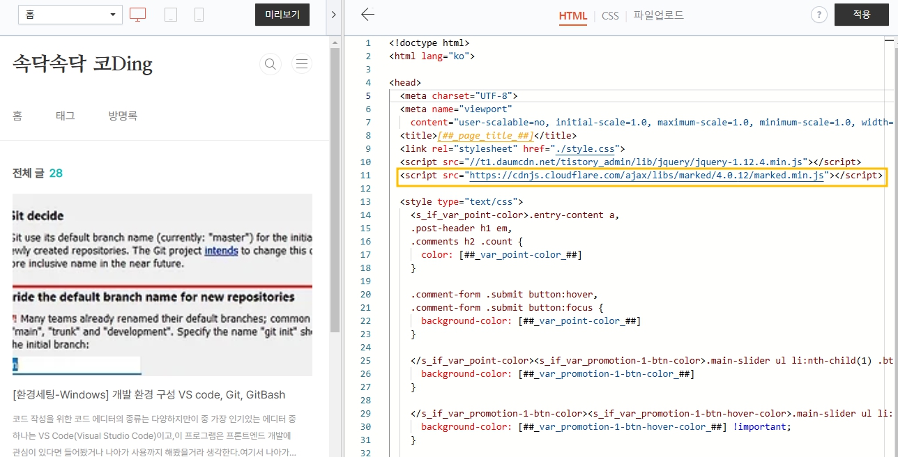The image size is (898, 457).
Task: Open the blog search magnifier icon
Action: tap(270, 64)
